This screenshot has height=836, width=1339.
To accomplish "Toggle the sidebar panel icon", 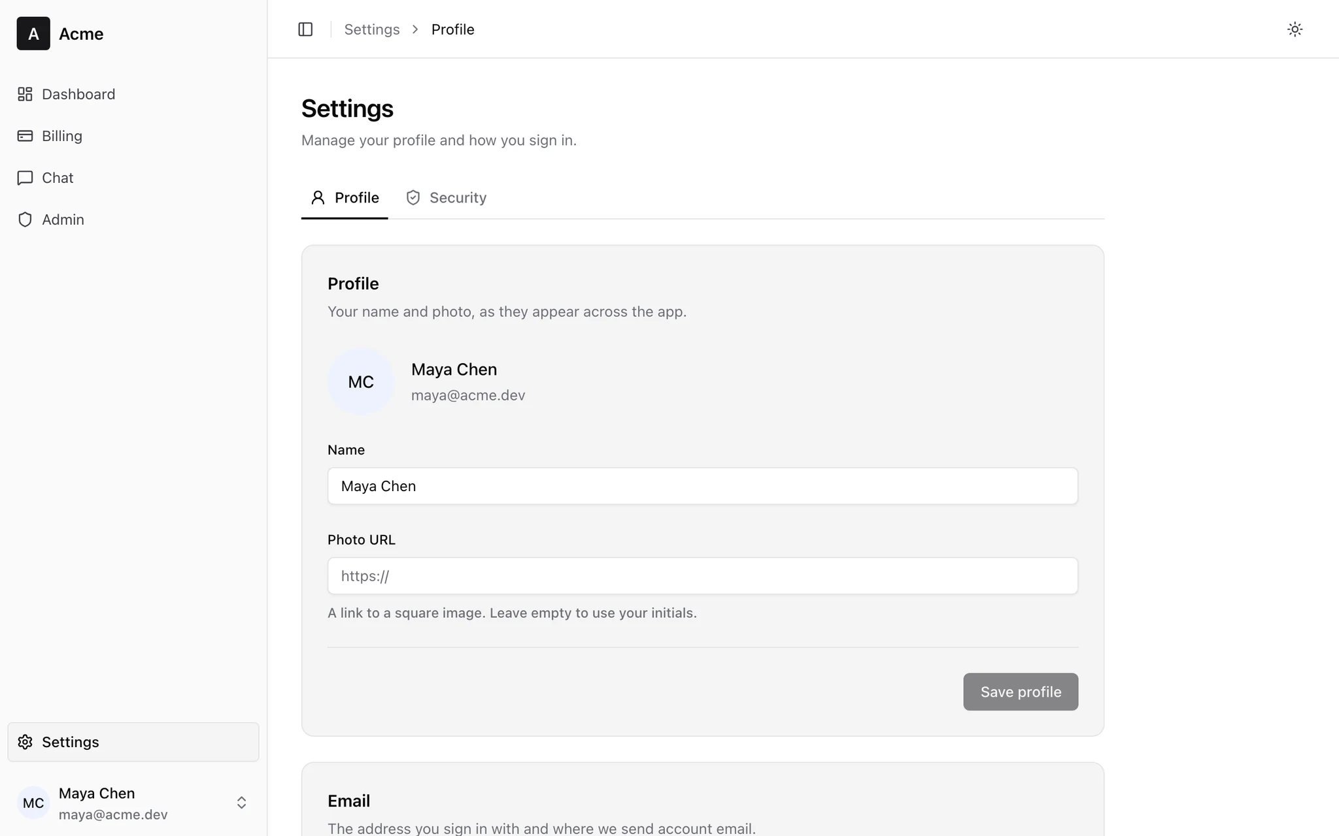I will coord(305,29).
